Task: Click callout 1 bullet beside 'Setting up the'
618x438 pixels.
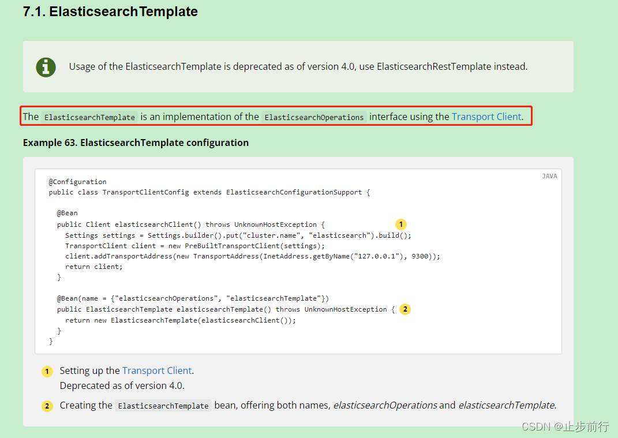Action: (47, 372)
